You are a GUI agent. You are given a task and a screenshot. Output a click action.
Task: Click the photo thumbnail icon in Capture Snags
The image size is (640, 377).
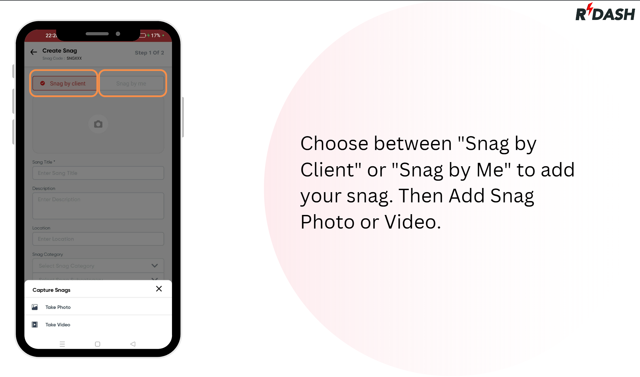click(x=35, y=307)
